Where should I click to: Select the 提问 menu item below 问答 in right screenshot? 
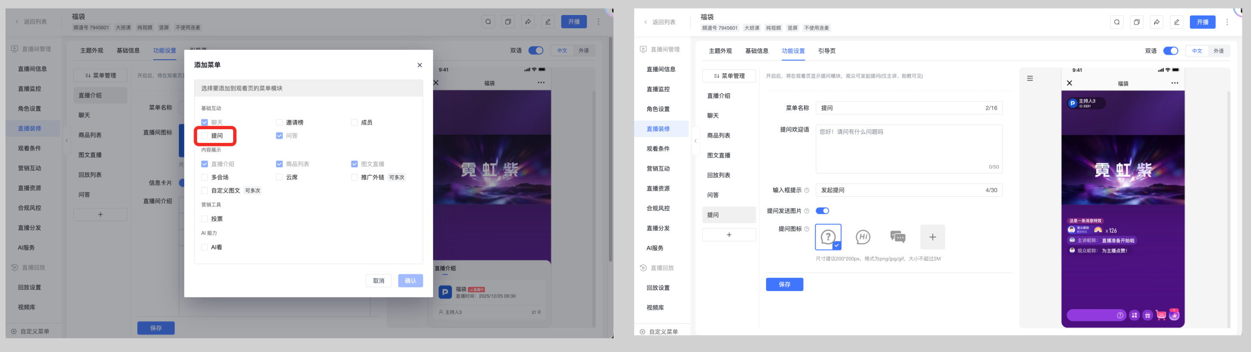(729, 215)
